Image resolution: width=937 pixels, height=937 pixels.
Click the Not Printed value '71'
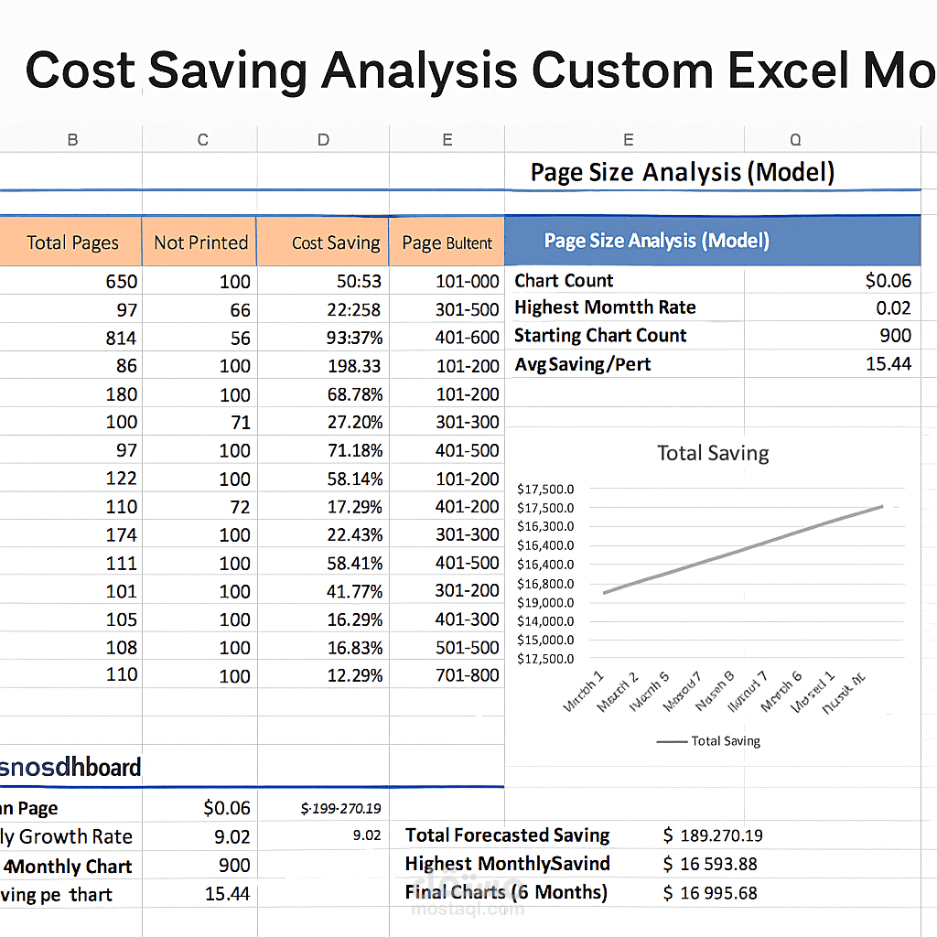tap(240, 423)
